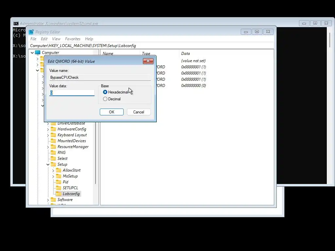Expand the HardwareConfig key
Screen dimensions: 335x251
point(48,129)
